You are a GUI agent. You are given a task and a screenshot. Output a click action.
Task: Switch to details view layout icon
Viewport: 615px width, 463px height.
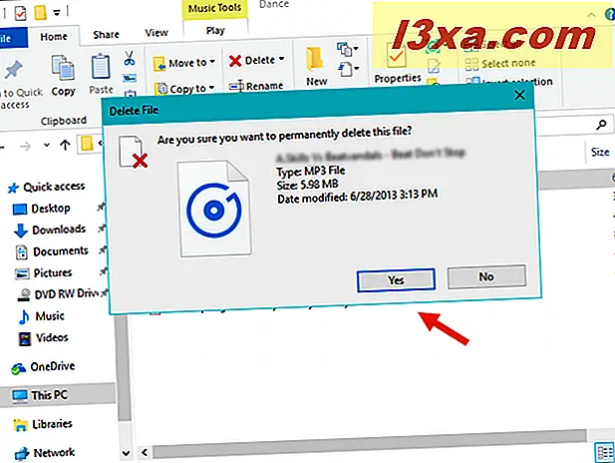[x=604, y=453]
